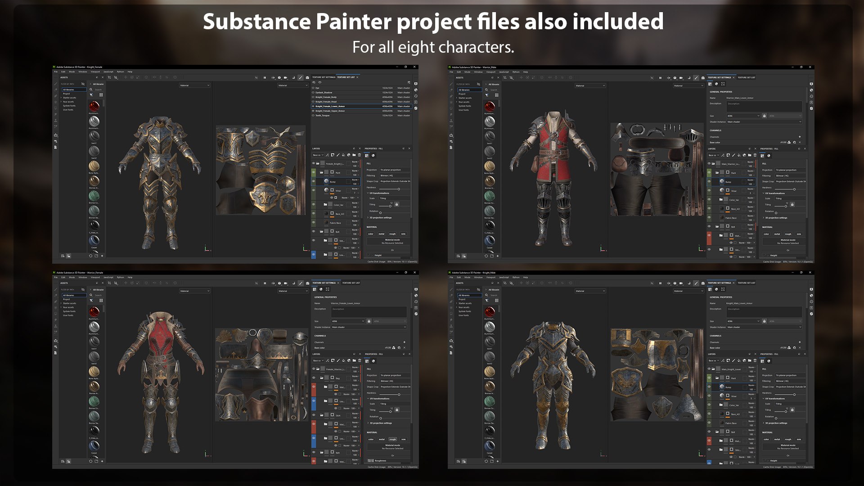
Task: Click the add paint layer icon in Knight_Female Layers panel
Action: (x=338, y=155)
